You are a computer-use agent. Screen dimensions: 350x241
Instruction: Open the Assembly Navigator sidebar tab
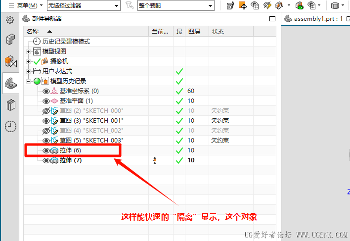[x=10, y=39]
